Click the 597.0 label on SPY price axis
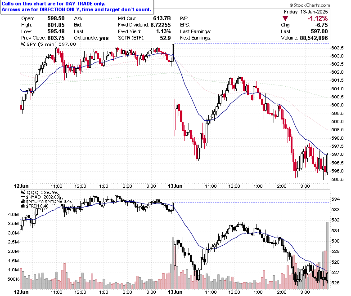 click(337, 155)
